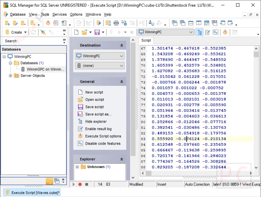Screen dimensions: 261x197
Task: Open the View menu
Action: pos(33,15)
